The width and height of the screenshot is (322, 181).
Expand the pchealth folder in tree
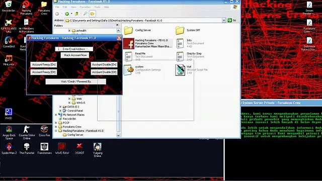(69, 31)
